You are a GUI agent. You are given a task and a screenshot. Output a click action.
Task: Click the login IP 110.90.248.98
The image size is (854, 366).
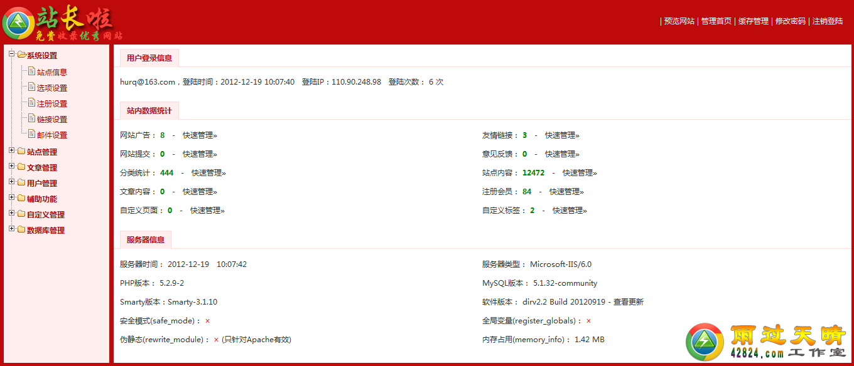click(x=356, y=81)
